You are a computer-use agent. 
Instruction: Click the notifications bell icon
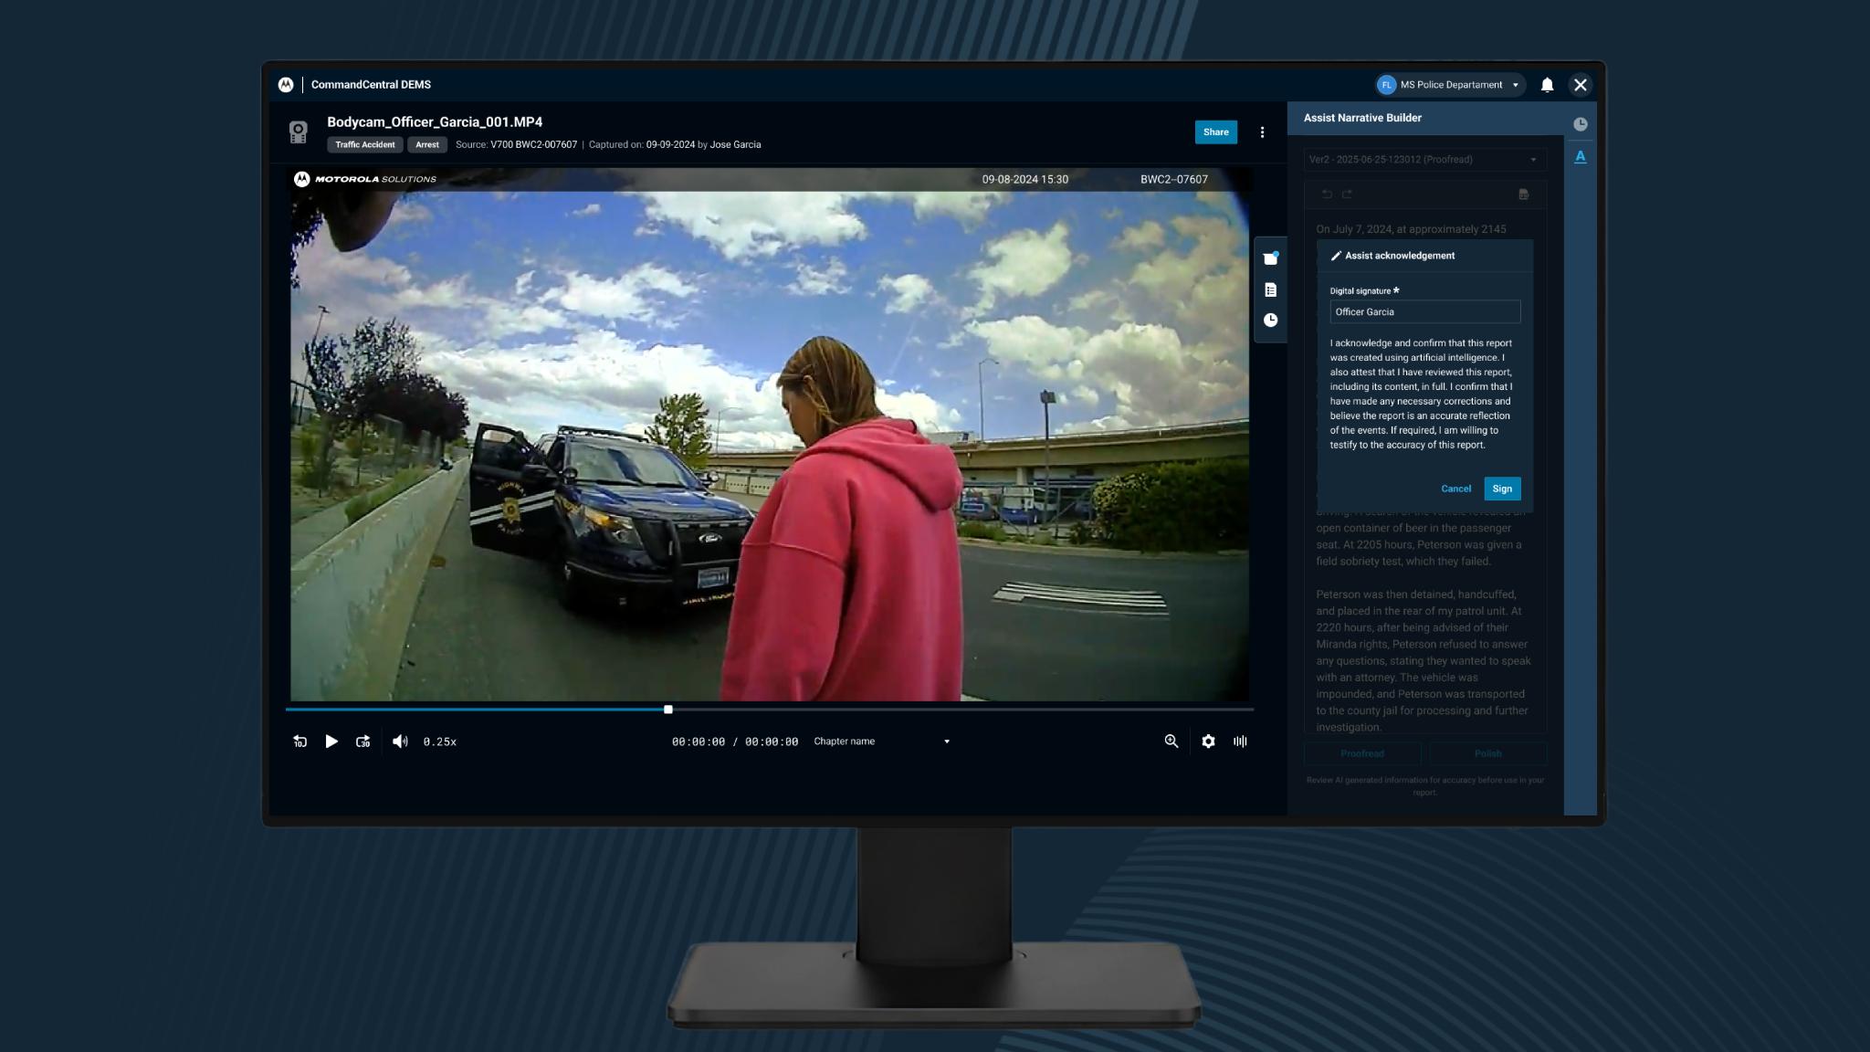click(x=1547, y=85)
